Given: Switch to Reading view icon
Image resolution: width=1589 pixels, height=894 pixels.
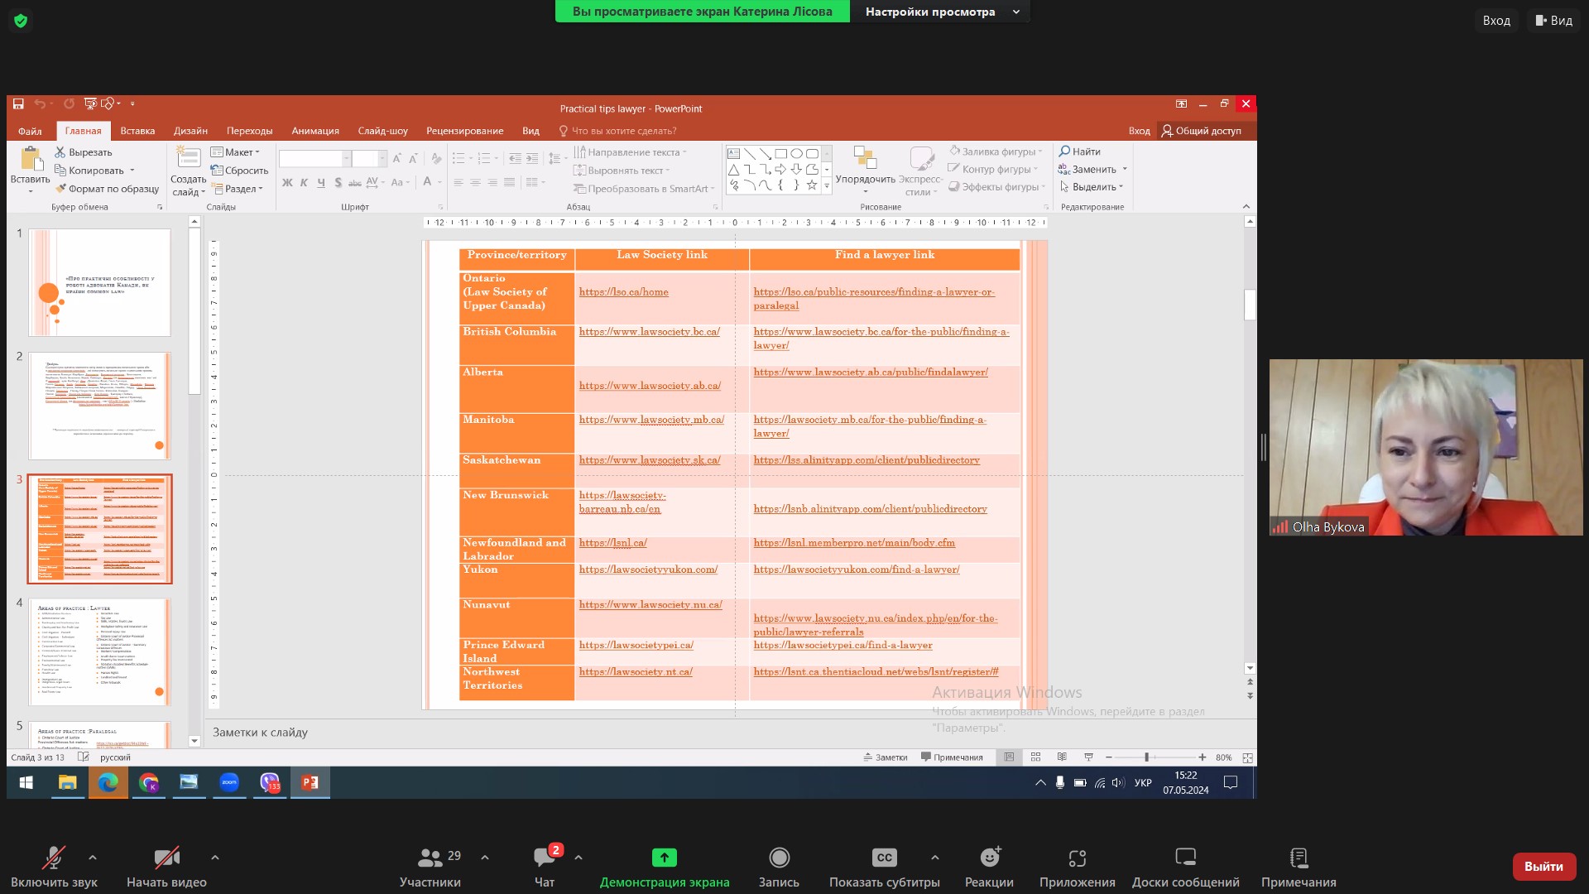Looking at the screenshot, I should tap(1062, 757).
